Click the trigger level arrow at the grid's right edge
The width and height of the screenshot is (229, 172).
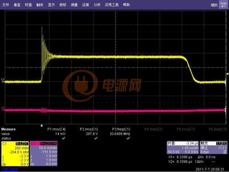pyautogui.click(x=227, y=74)
